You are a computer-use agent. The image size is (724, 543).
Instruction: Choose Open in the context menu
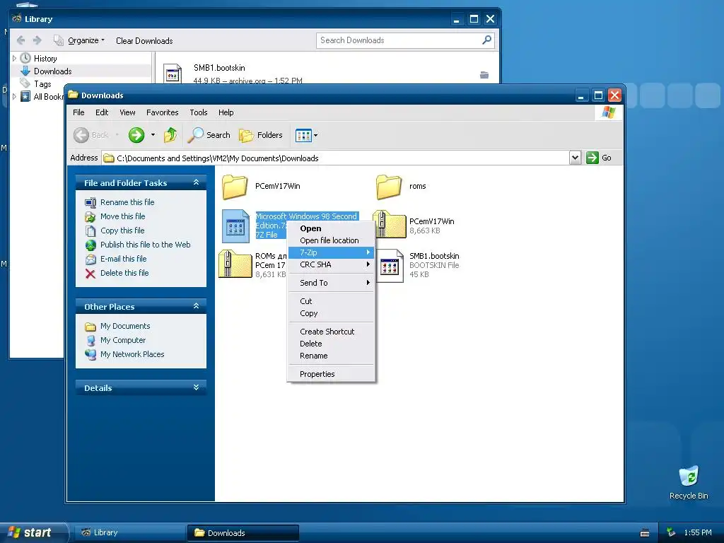pyautogui.click(x=331, y=228)
